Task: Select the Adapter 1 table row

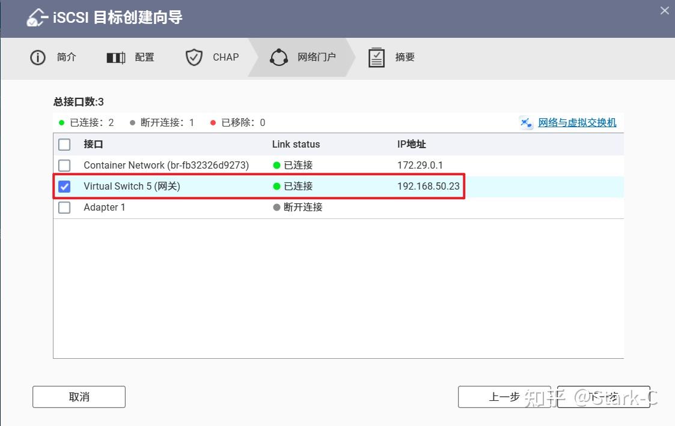Action: click(x=180, y=207)
